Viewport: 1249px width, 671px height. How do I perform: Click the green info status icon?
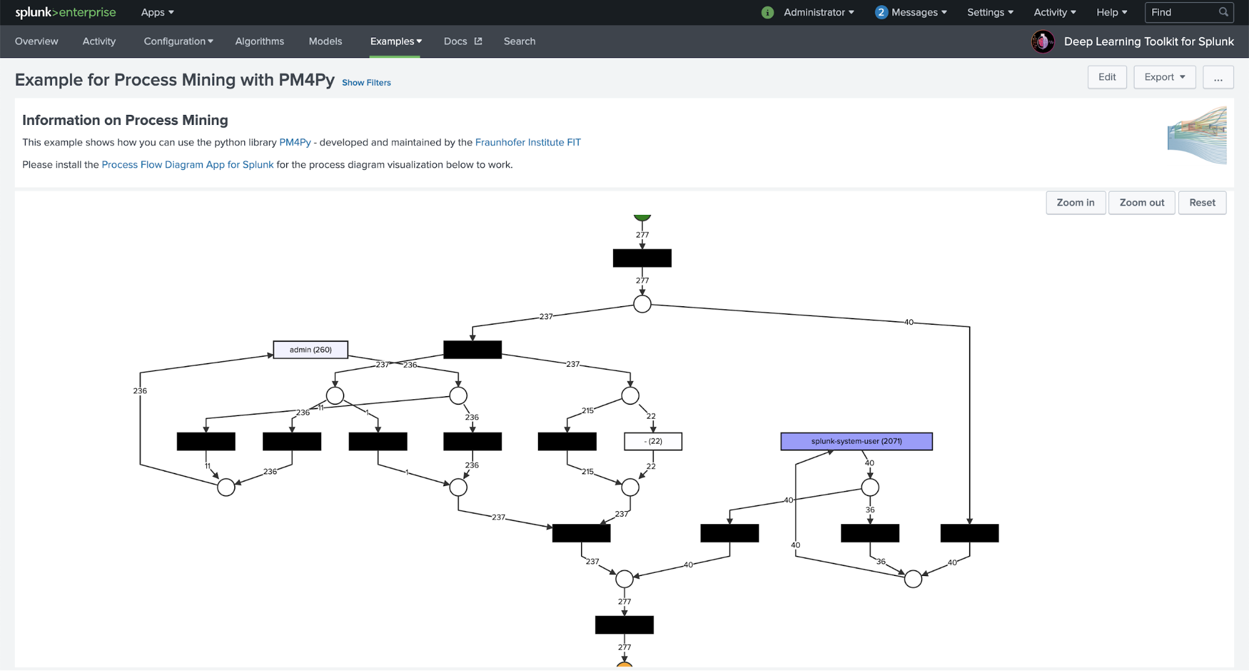(x=768, y=12)
